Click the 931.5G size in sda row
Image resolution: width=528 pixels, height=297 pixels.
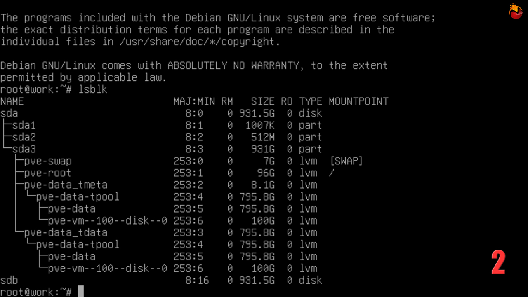(257, 113)
